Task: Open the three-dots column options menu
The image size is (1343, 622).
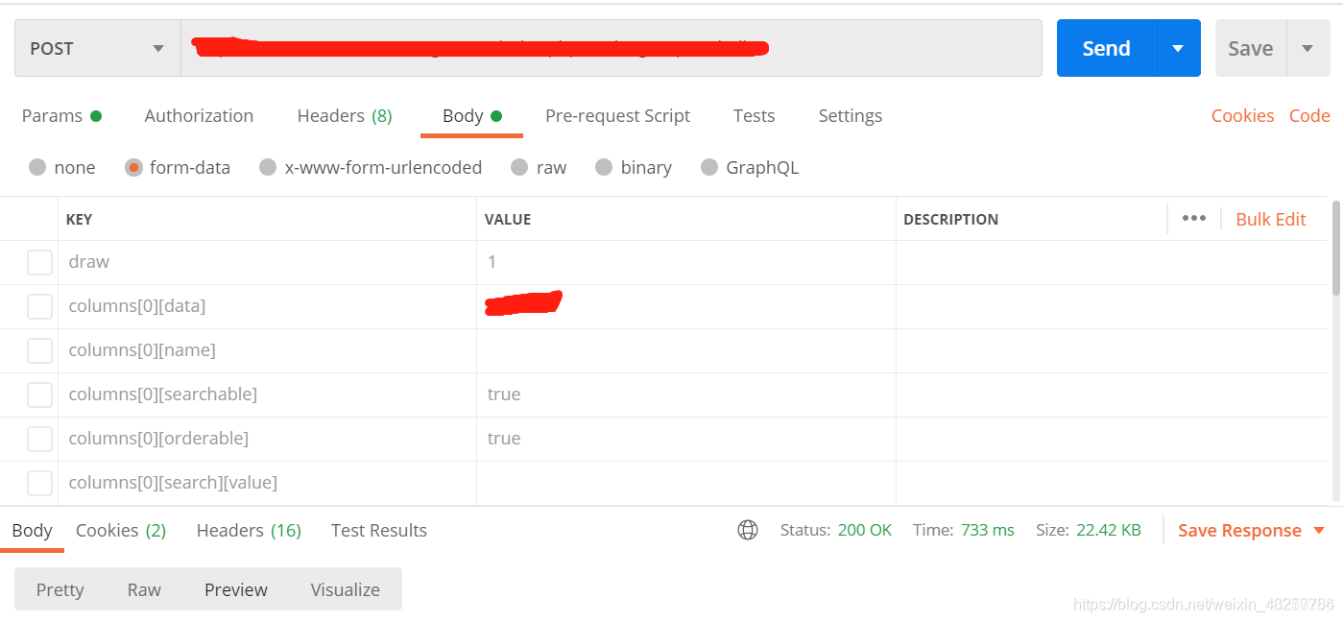Action: tap(1194, 218)
